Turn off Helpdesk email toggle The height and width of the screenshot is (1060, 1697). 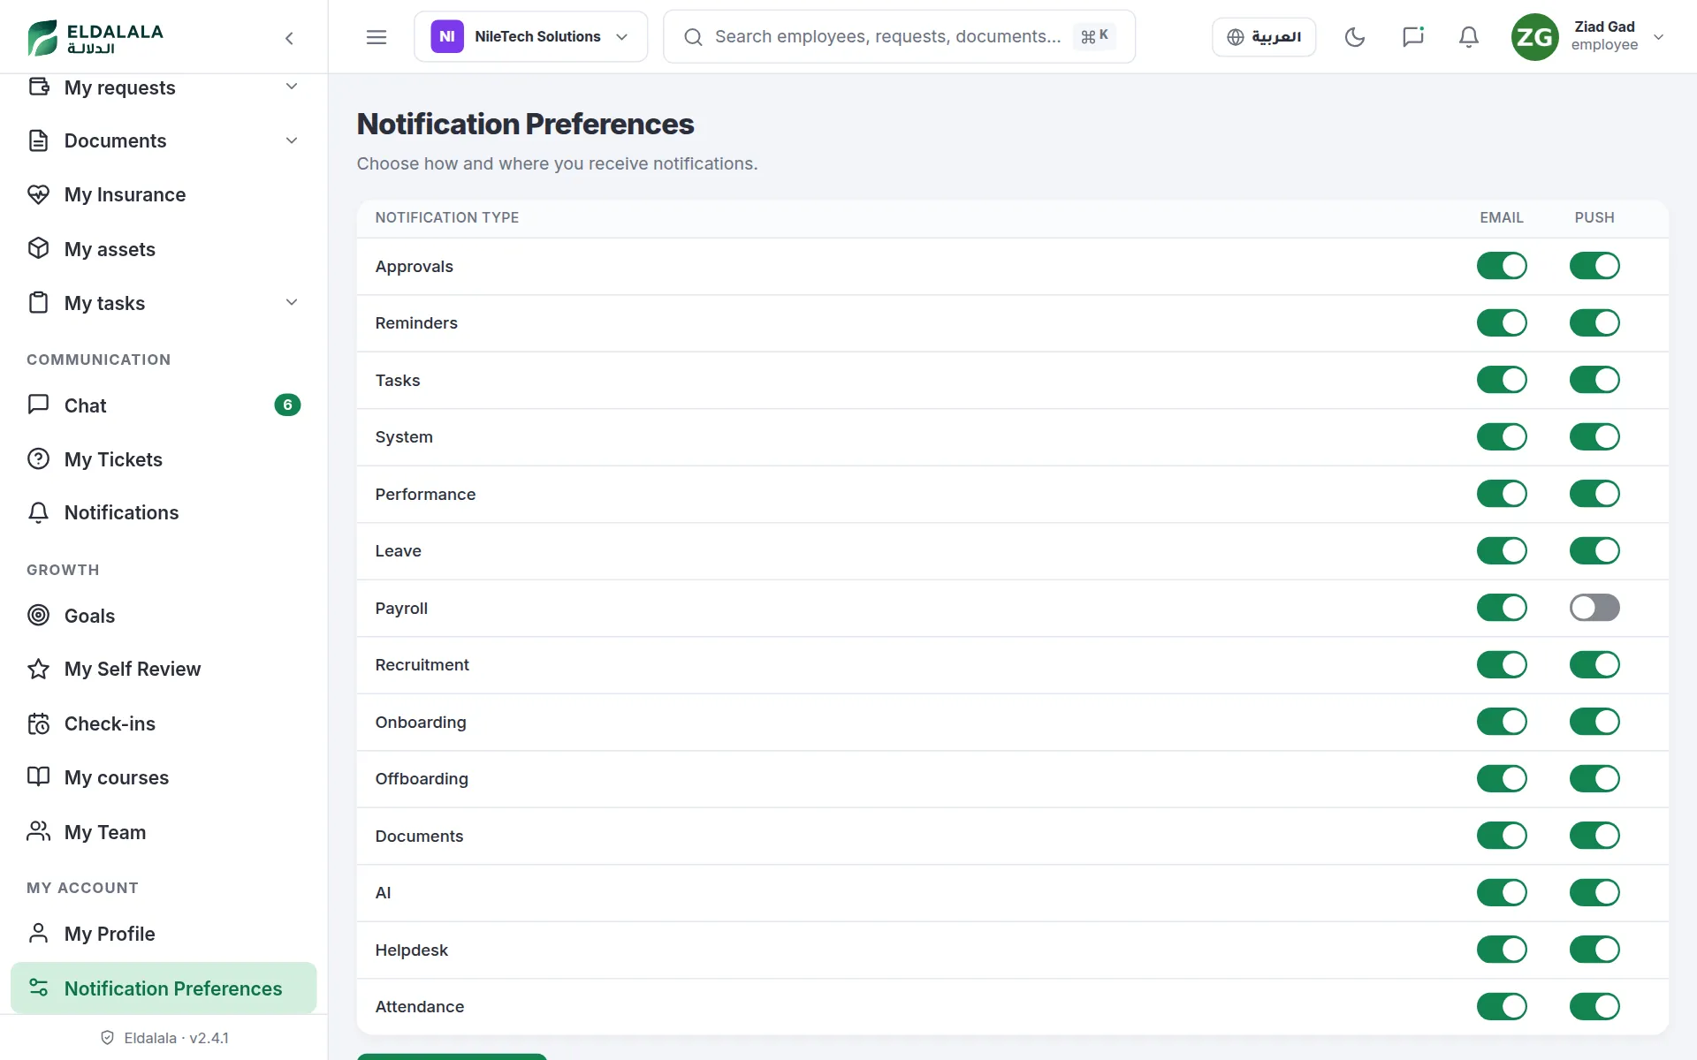tap(1502, 950)
